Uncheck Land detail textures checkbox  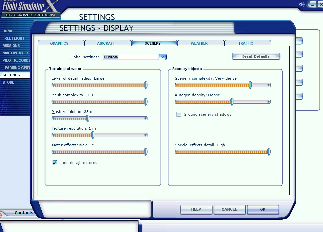[55, 163]
